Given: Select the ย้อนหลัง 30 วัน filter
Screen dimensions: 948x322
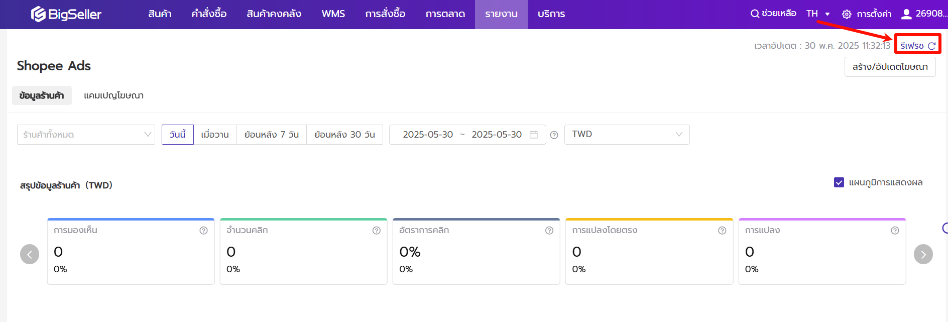Looking at the screenshot, I should (345, 135).
